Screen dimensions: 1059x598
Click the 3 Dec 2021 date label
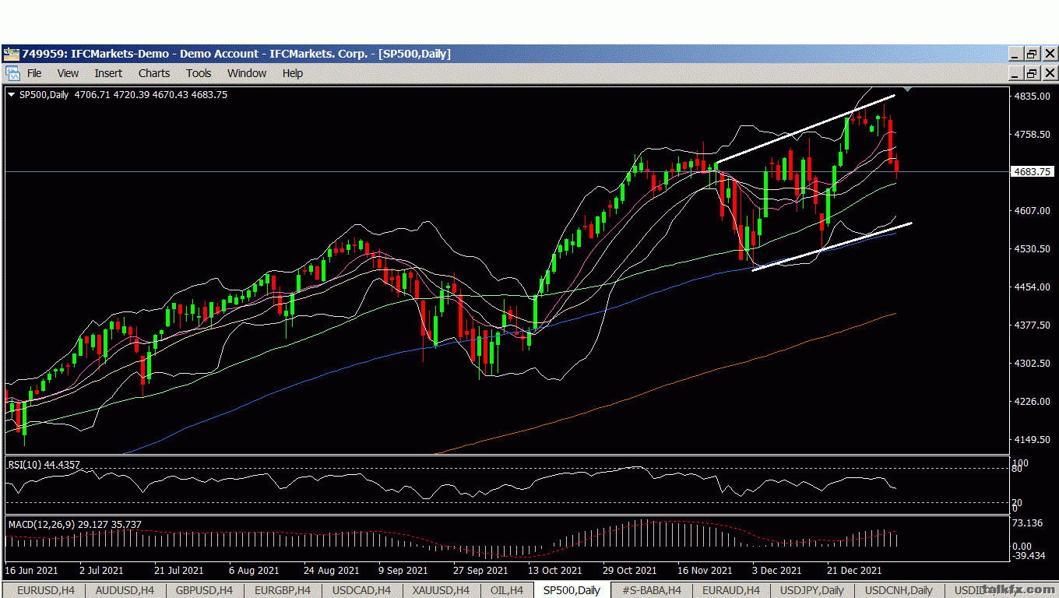777,571
